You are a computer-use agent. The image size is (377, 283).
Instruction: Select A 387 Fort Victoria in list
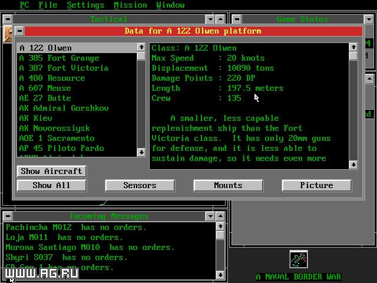77,68
